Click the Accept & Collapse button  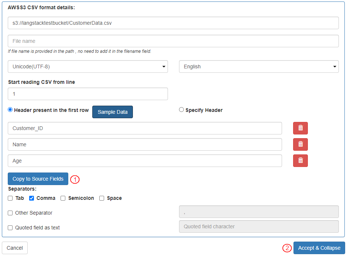319,248
